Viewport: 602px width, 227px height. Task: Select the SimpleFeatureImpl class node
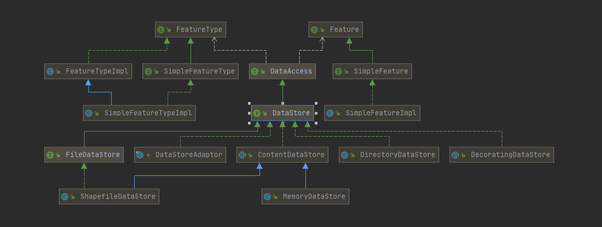coord(372,113)
